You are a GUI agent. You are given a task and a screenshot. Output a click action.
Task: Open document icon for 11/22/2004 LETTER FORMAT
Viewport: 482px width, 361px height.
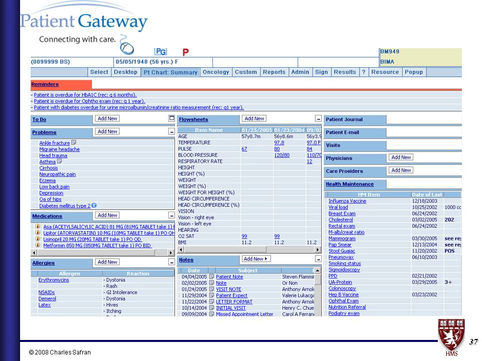(x=211, y=301)
